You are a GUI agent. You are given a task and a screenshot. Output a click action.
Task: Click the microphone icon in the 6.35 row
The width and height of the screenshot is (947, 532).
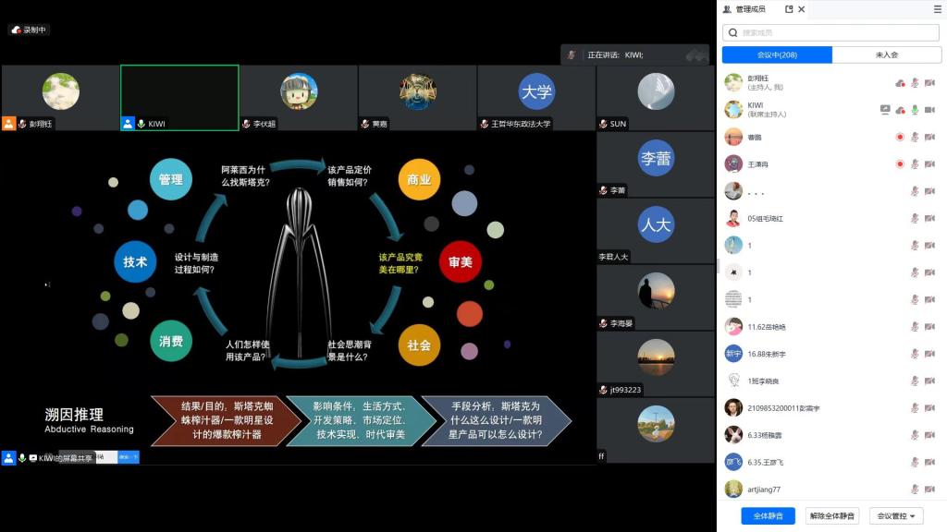pos(915,463)
